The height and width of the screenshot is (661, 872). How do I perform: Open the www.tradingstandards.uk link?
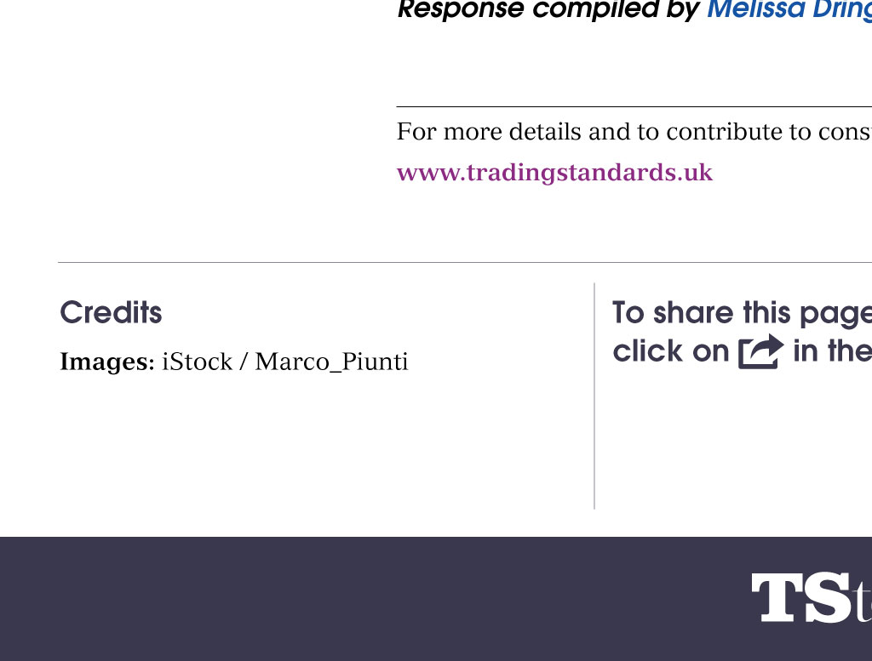pos(554,173)
